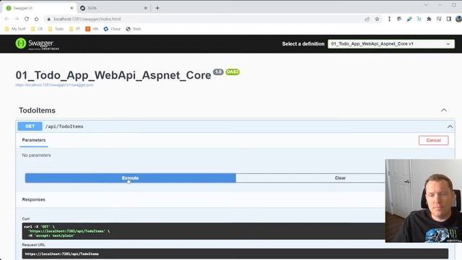Image resolution: width=462 pixels, height=260 pixels.
Task: Open the PT bookmarks folder
Action: click(x=74, y=29)
